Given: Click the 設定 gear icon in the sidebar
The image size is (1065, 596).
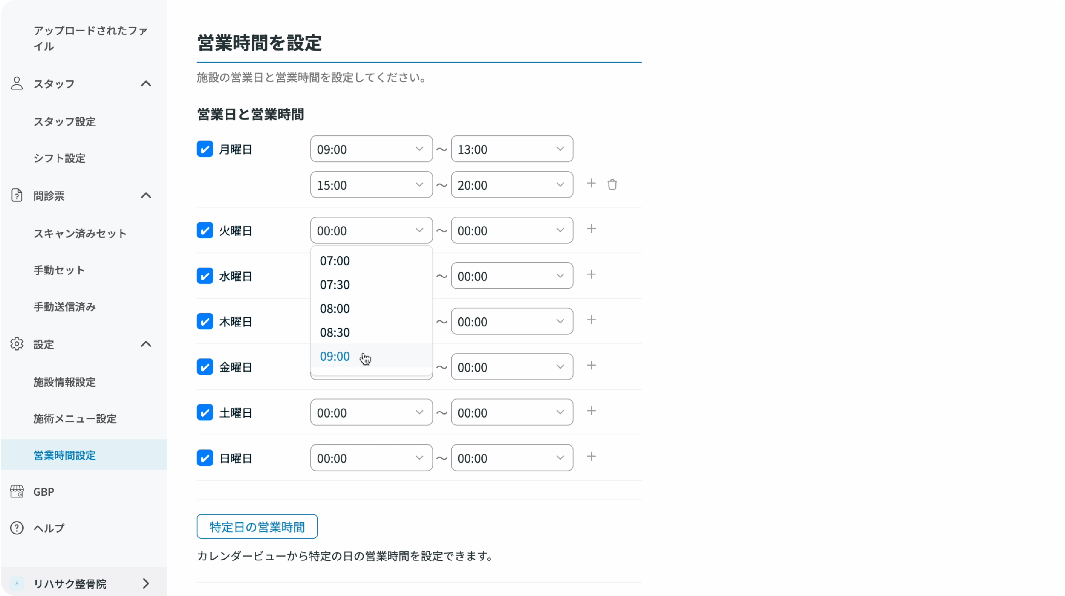Looking at the screenshot, I should tap(16, 344).
